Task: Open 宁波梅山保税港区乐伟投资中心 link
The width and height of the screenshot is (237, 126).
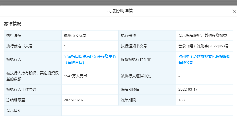Action: [90, 59]
